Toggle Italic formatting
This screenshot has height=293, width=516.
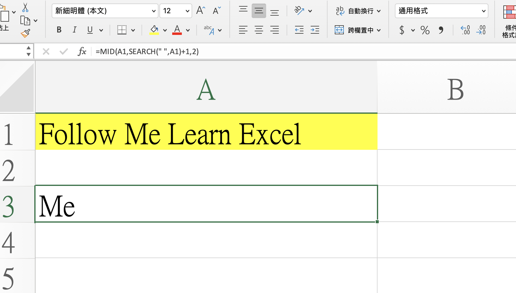(74, 30)
